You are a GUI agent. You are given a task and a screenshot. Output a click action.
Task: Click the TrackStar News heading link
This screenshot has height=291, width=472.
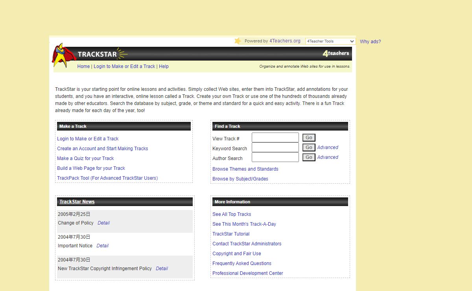pyautogui.click(x=77, y=202)
